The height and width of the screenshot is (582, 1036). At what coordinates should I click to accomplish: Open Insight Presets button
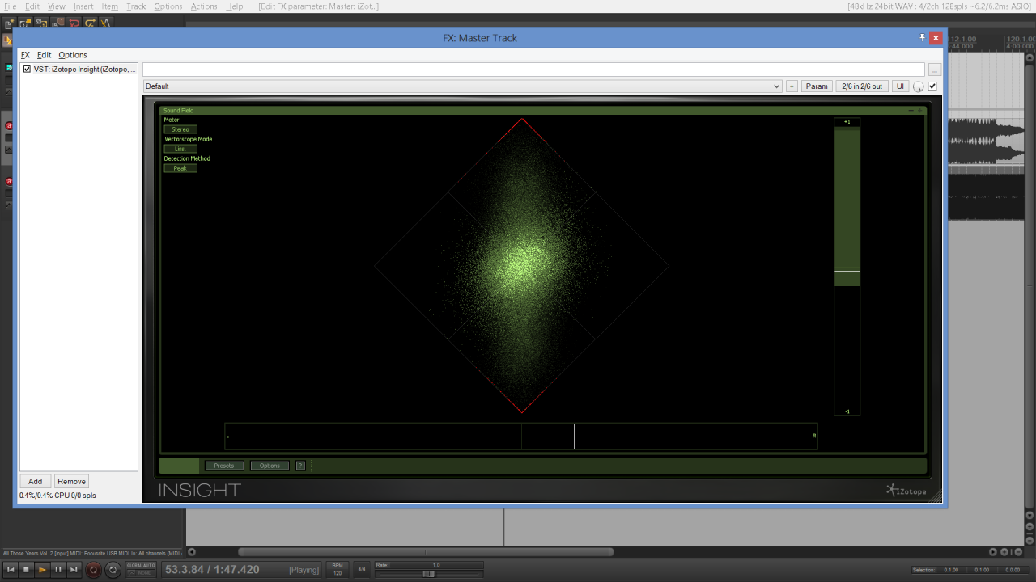pos(224,466)
